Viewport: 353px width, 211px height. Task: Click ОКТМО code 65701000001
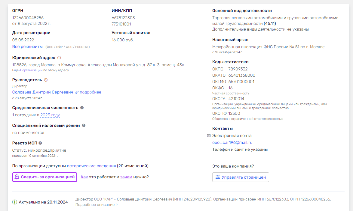point(241,82)
